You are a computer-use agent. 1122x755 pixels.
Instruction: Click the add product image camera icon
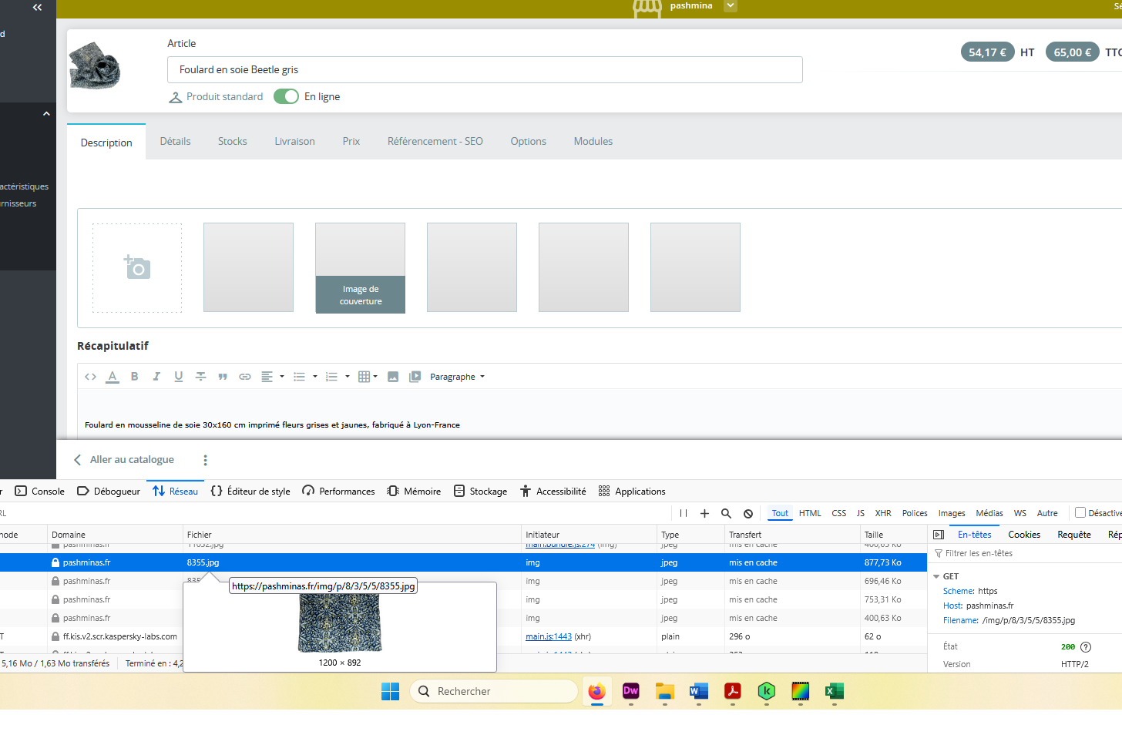pos(137,267)
